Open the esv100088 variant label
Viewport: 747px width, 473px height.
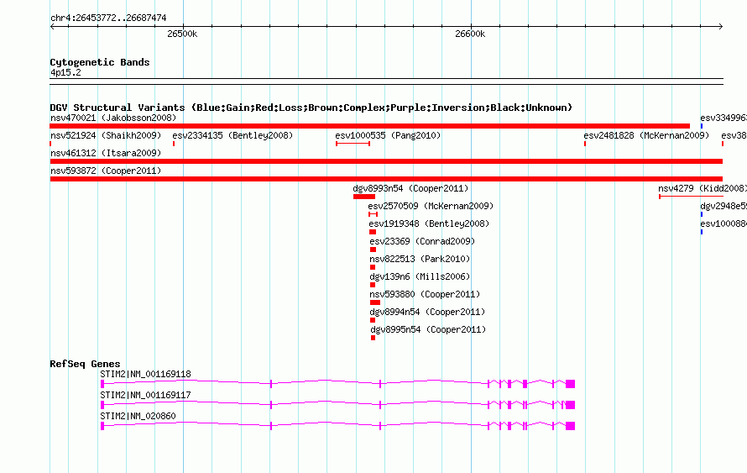tap(723, 223)
